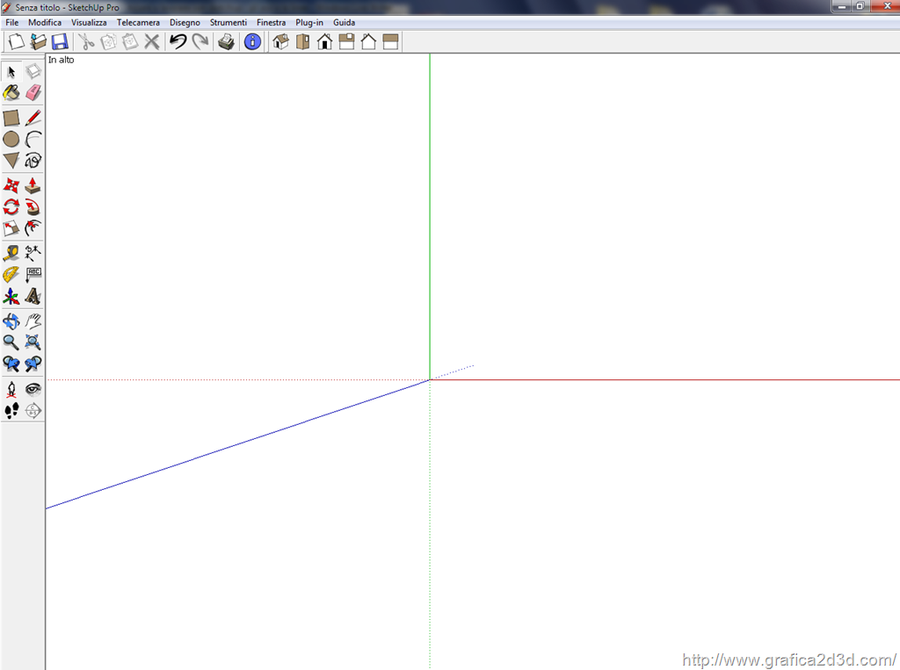This screenshot has width=900, height=670.
Task: Click the grafica2d3d.com watermark link
Action: 788,659
